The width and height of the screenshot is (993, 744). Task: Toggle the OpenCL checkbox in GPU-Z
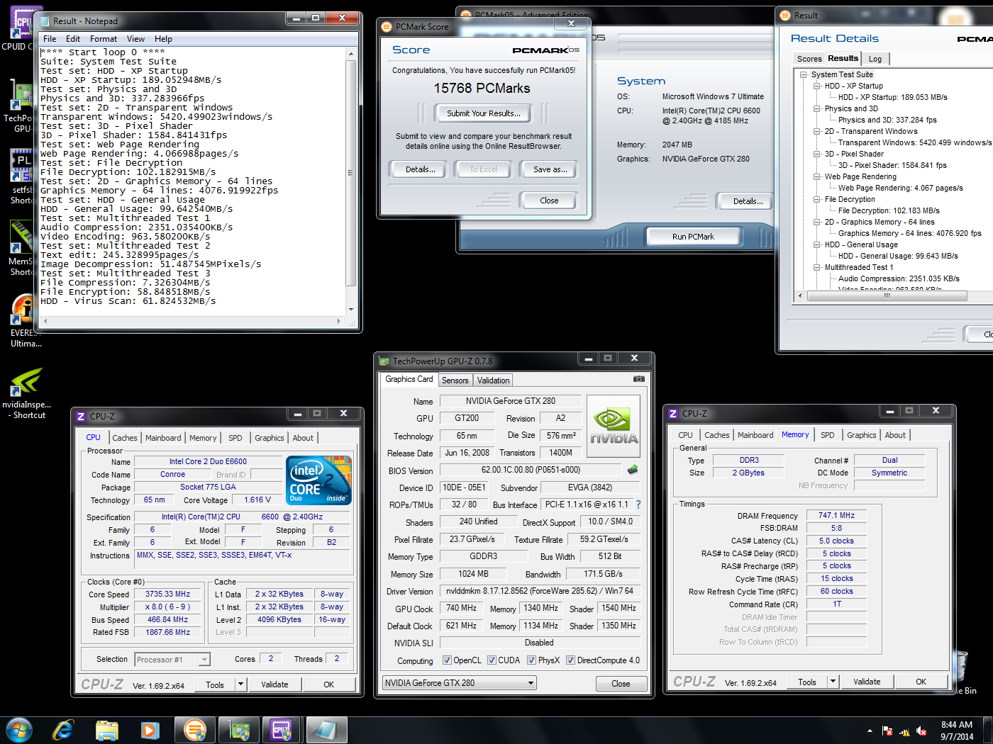coord(447,660)
